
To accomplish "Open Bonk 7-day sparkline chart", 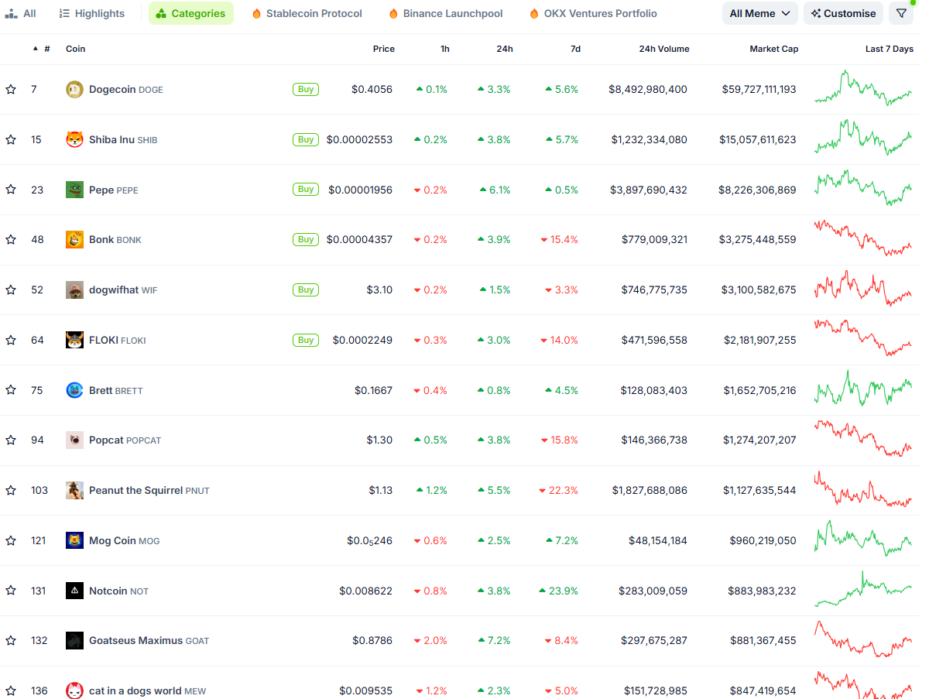I will tap(863, 238).
